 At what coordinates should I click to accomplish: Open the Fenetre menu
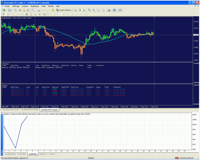pyautogui.click(x=51, y=6)
